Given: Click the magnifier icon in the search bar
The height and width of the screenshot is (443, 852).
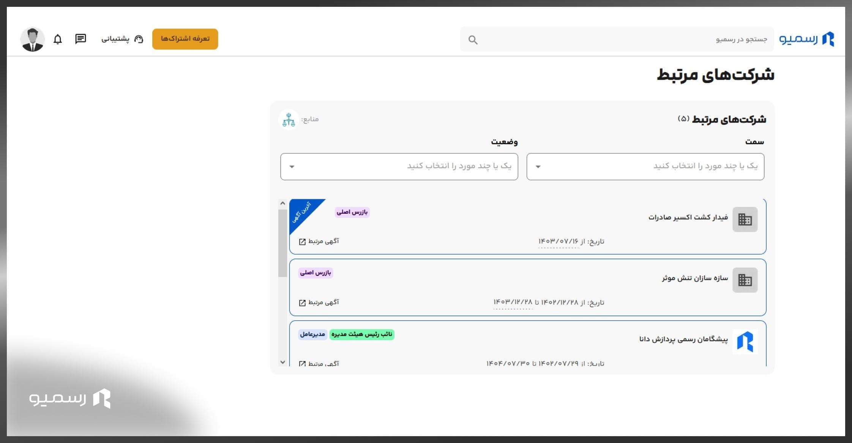Looking at the screenshot, I should [x=473, y=39].
